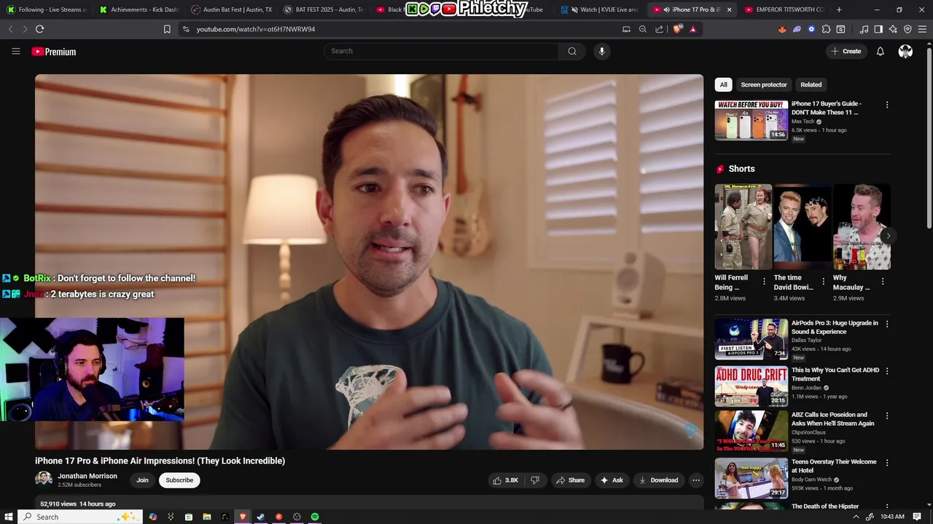This screenshot has width=933, height=524.
Task: Open the Brave Shields lion icon
Action: click(x=677, y=29)
